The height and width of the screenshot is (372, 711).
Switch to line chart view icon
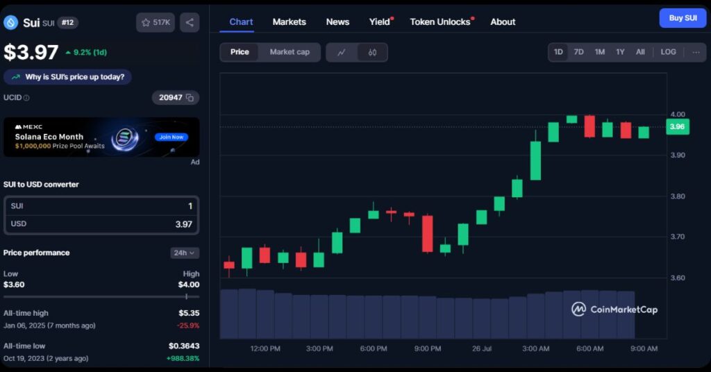coord(342,52)
